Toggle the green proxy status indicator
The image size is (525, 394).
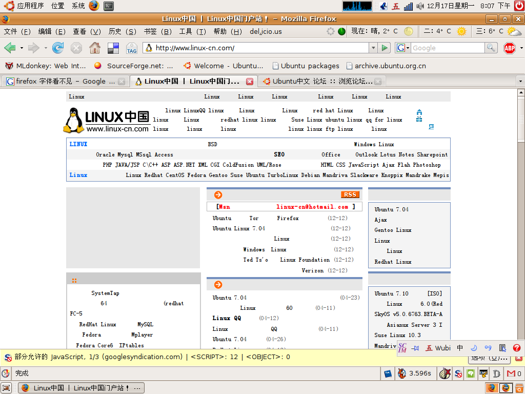point(341,31)
